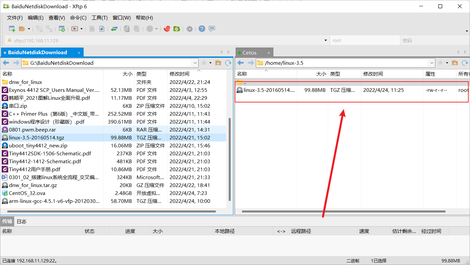Image resolution: width=470 pixels, height=265 pixels.
Task: Switch to the 传输 tab
Action: point(7,221)
